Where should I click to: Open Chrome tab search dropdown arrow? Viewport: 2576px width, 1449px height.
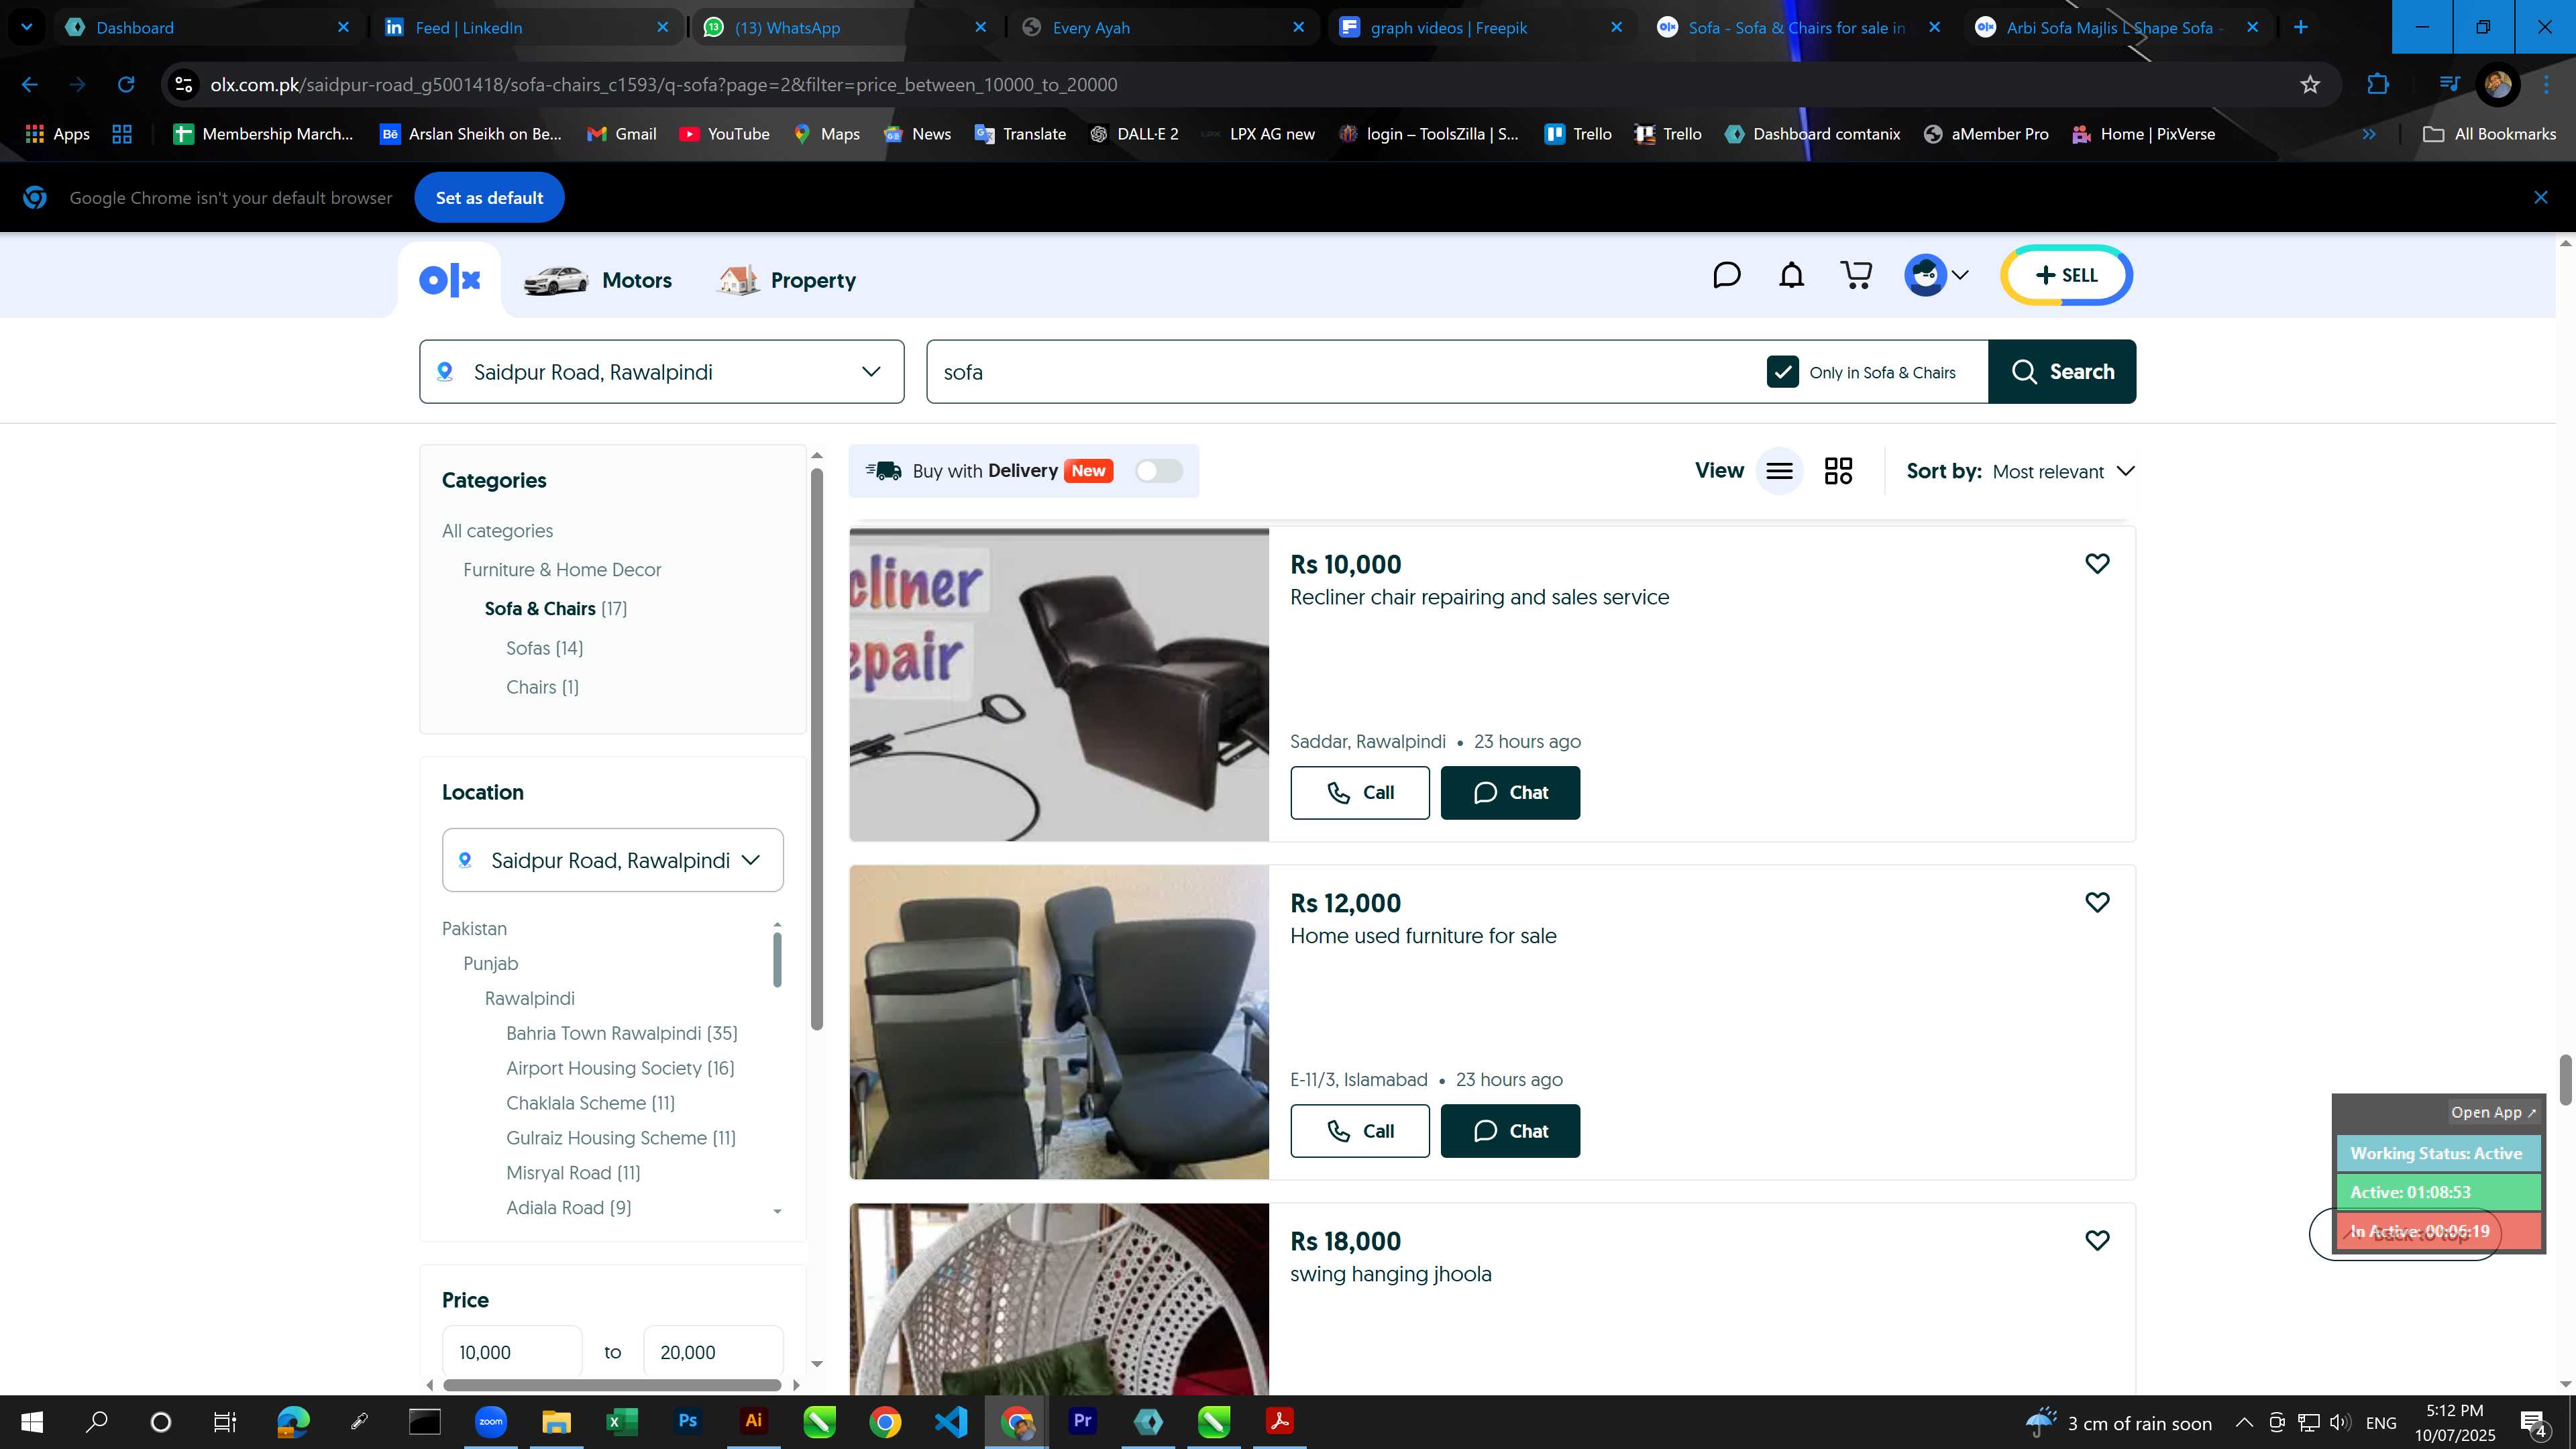point(27,27)
